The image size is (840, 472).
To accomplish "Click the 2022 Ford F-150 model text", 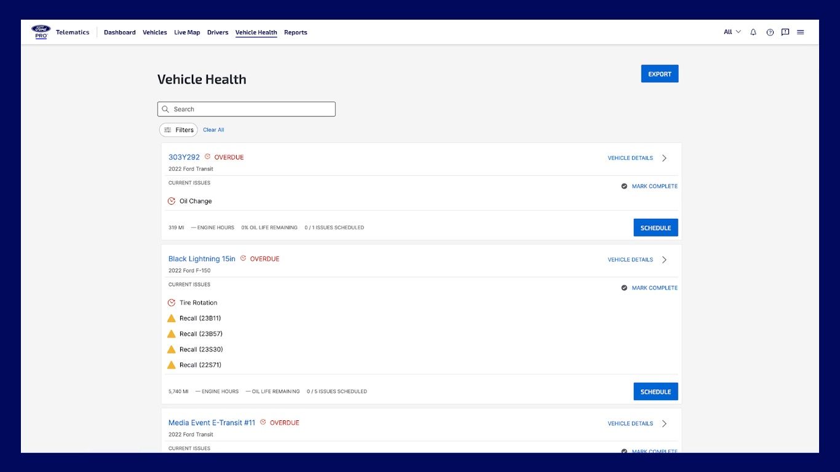I will point(189,270).
